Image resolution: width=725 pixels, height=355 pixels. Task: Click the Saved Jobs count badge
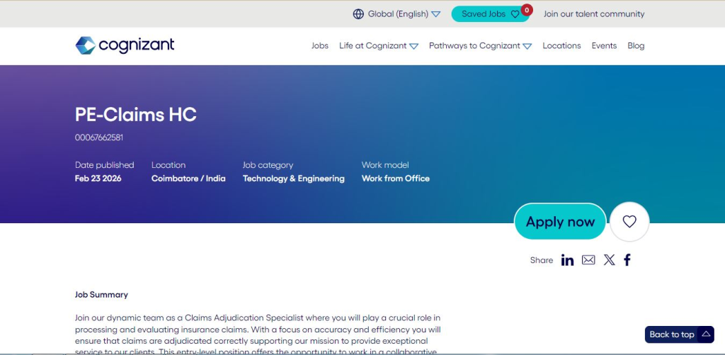(x=527, y=10)
